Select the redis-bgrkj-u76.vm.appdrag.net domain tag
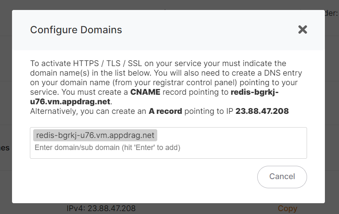Image resolution: width=339 pixels, height=214 pixels. tap(95, 135)
